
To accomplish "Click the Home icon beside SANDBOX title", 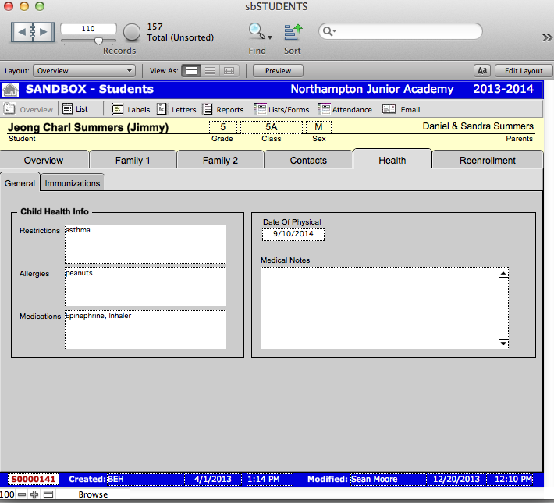I will point(11,90).
